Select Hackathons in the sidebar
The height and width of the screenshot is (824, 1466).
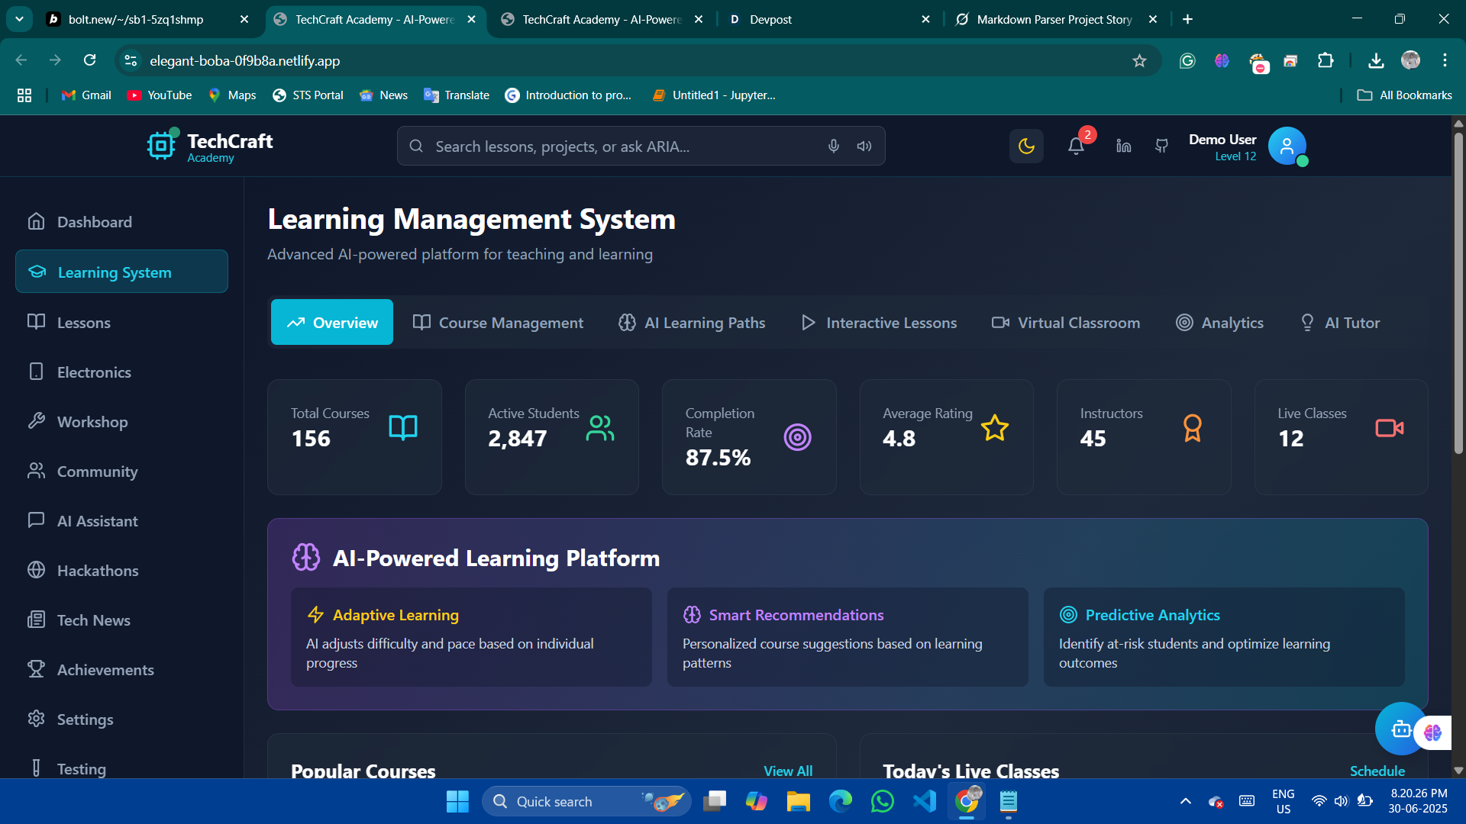click(97, 571)
